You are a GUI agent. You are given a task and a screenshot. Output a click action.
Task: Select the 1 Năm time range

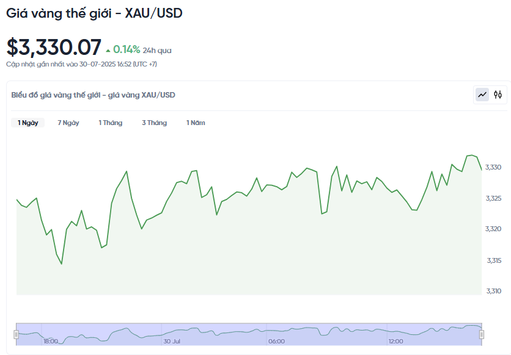196,123
